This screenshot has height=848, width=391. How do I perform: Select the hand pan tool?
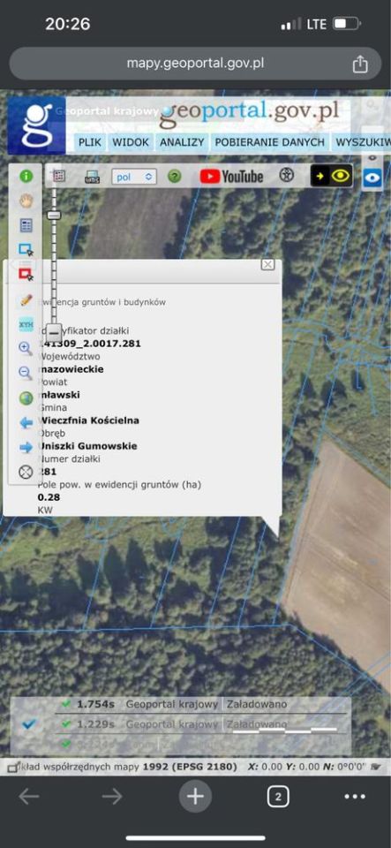26,201
